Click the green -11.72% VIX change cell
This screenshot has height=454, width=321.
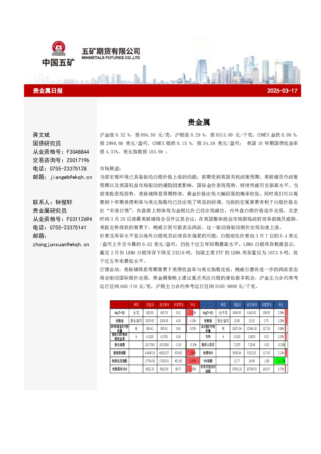[280, 361]
